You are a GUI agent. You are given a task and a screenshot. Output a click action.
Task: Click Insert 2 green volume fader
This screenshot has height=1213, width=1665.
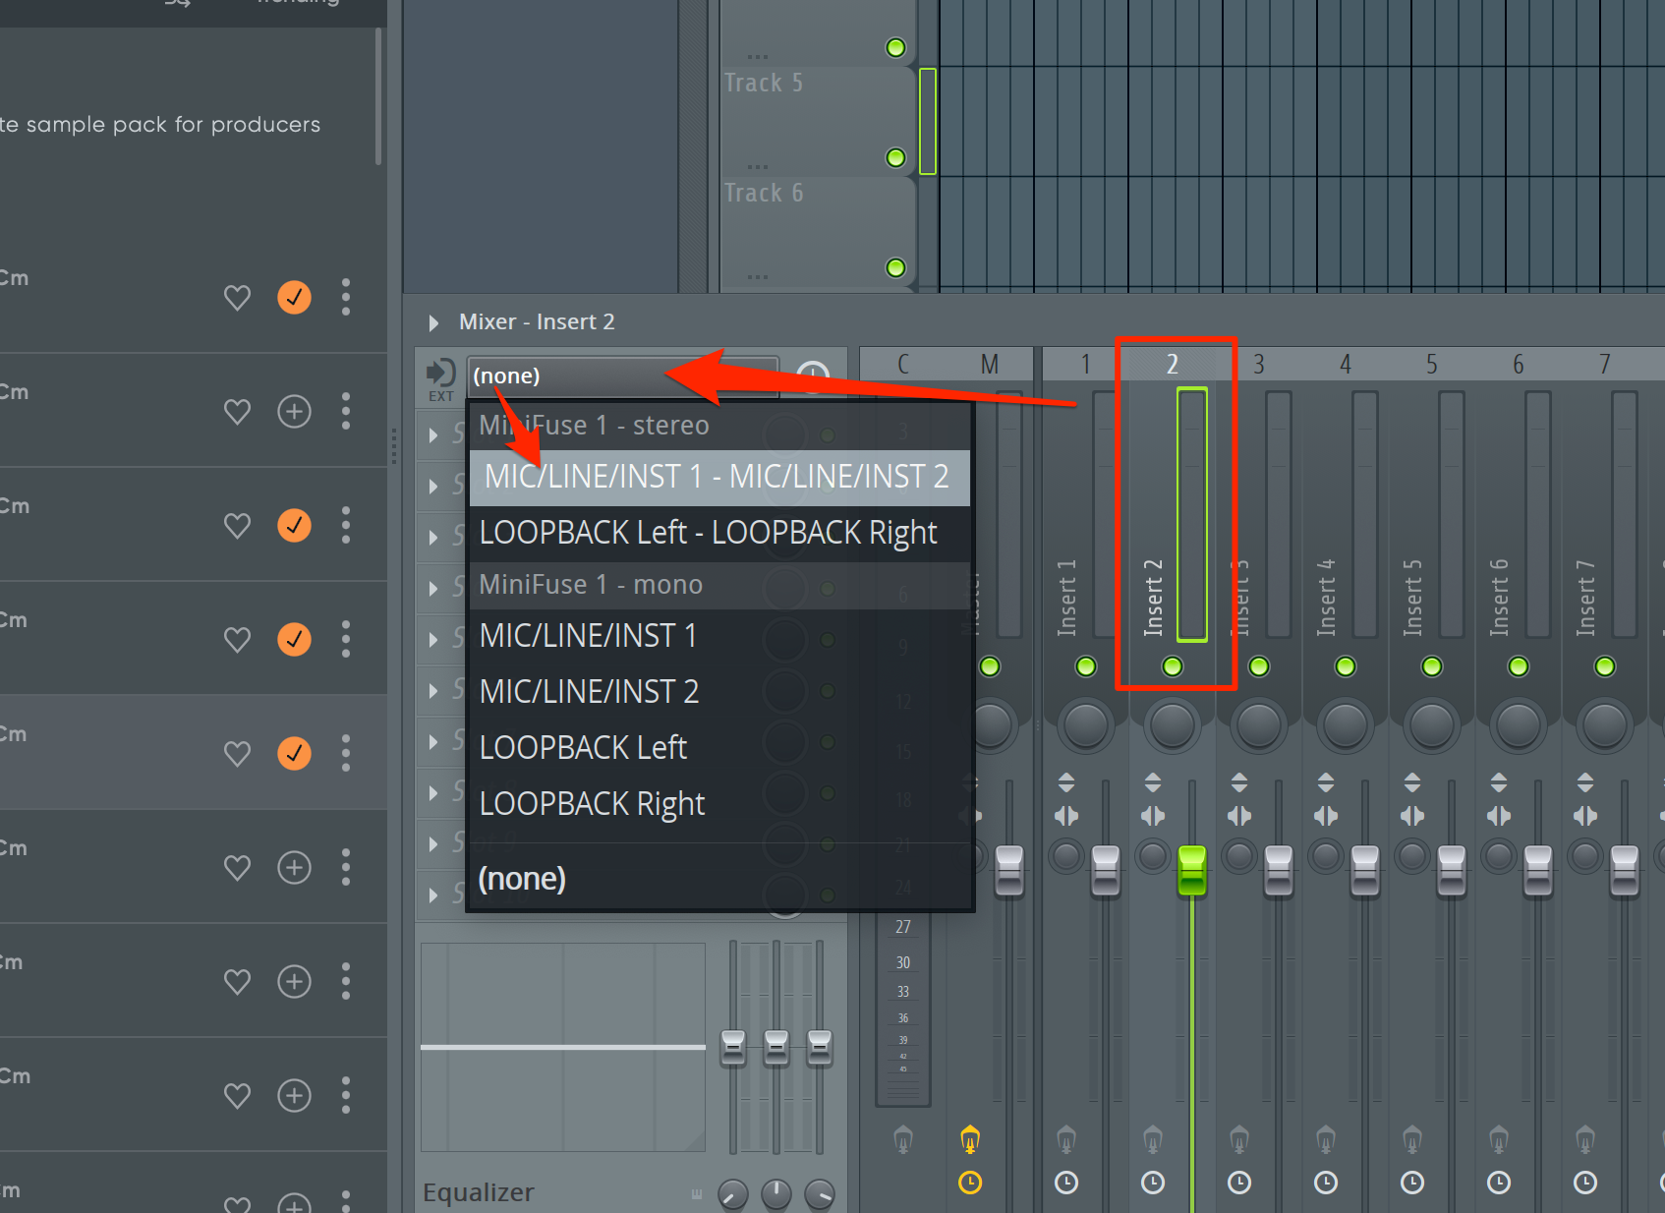tap(1192, 870)
